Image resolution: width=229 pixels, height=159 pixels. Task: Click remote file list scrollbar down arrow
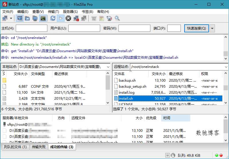click(x=226, y=103)
